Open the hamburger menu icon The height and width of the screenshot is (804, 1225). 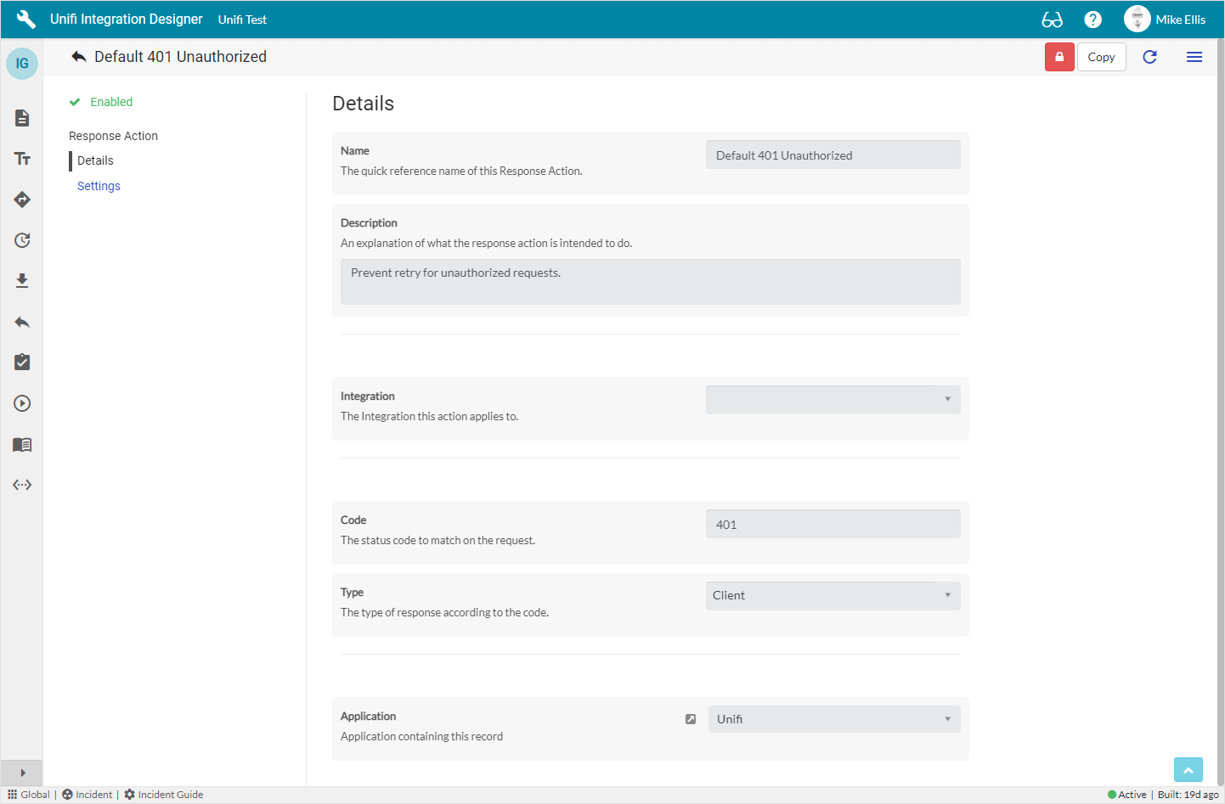click(1194, 57)
